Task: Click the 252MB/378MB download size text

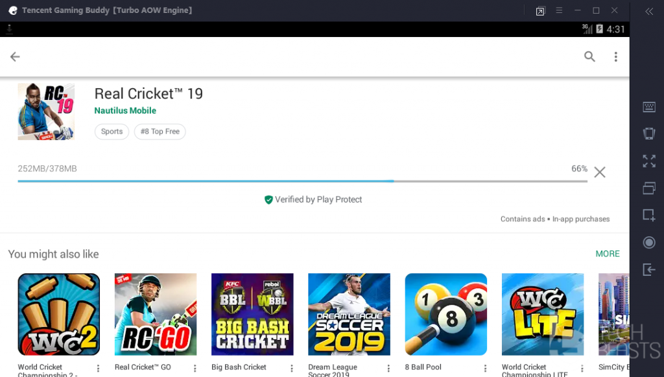Action: point(47,169)
